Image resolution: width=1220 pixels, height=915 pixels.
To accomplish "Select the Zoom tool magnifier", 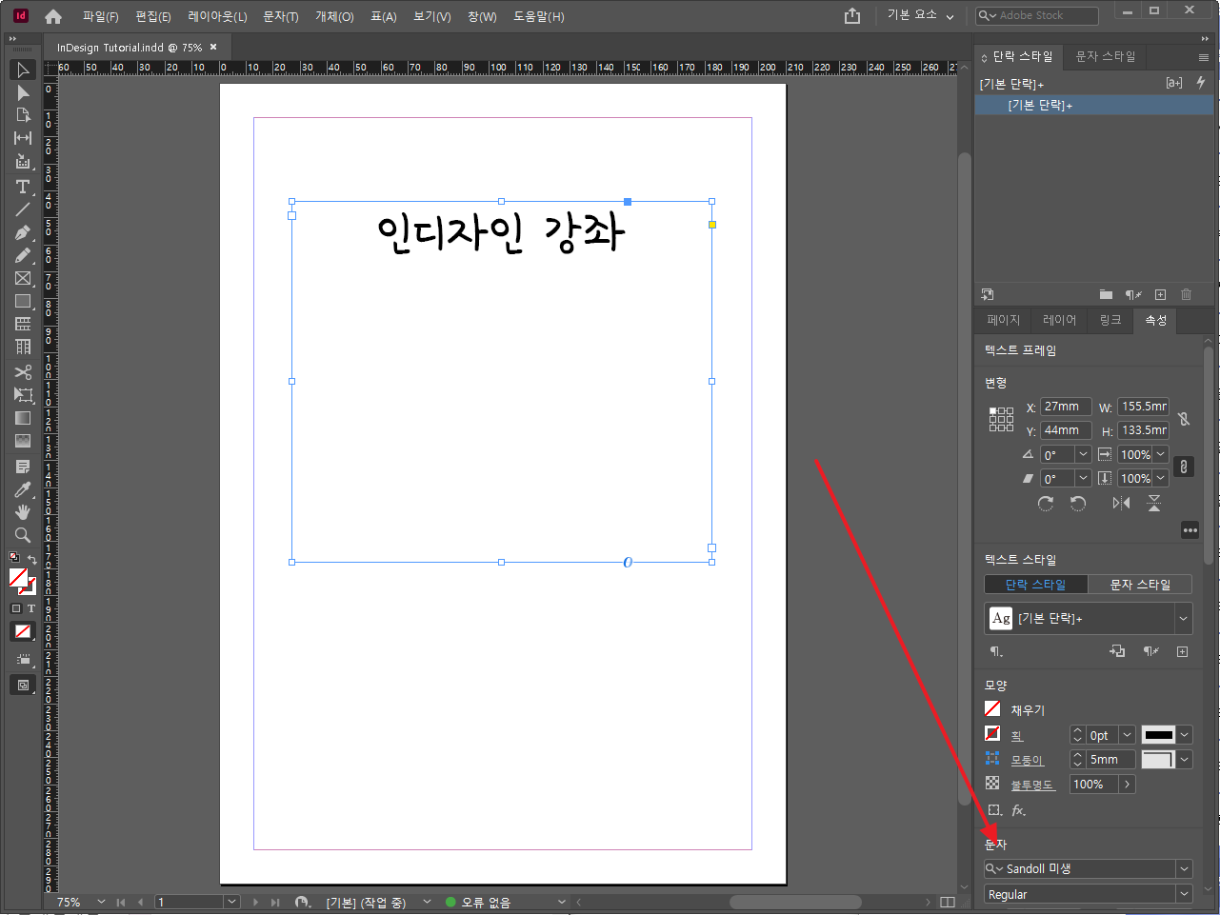I will (23, 535).
